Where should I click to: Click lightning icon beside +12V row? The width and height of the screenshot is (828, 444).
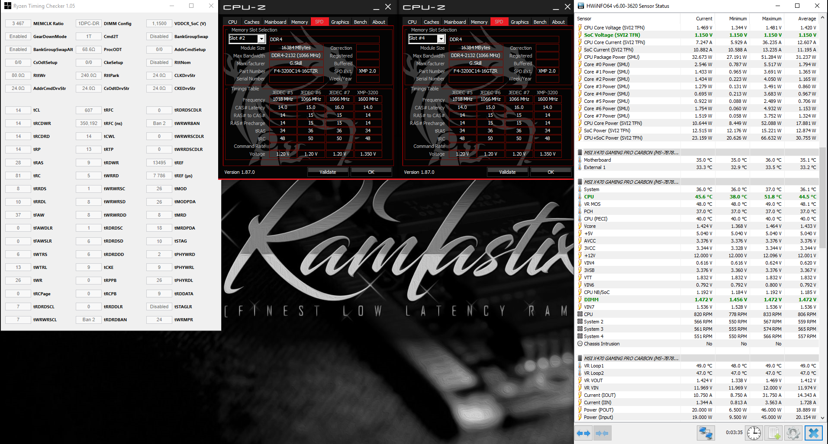(x=580, y=256)
